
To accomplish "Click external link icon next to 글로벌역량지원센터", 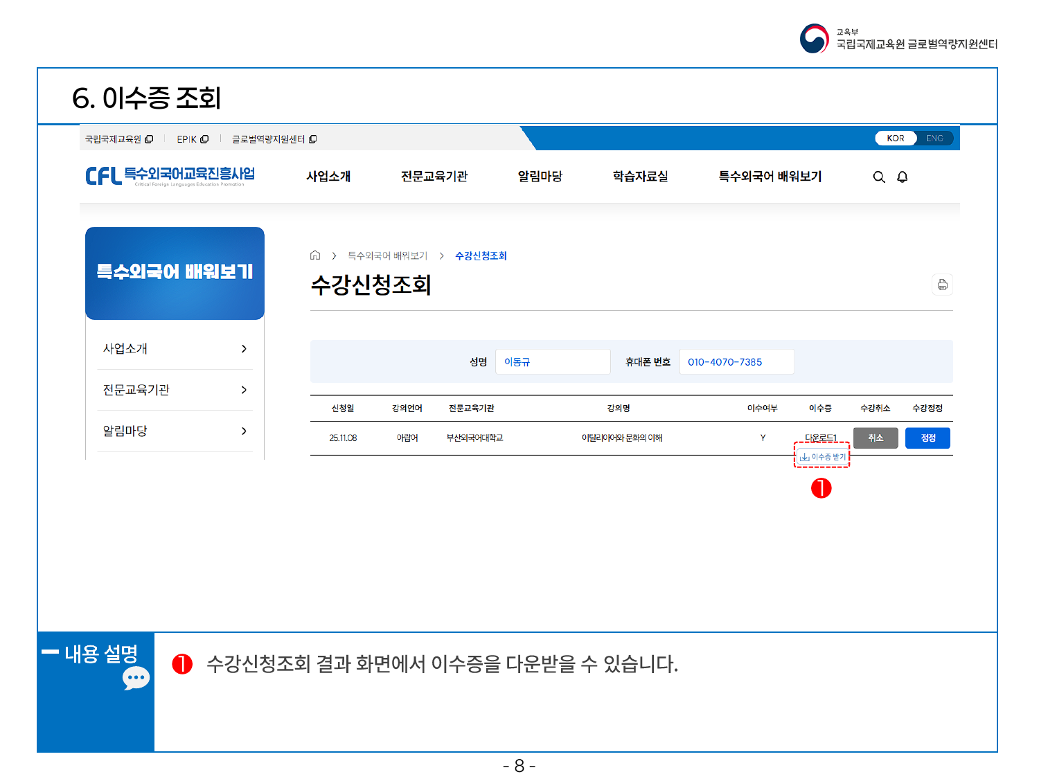I will click(x=313, y=139).
